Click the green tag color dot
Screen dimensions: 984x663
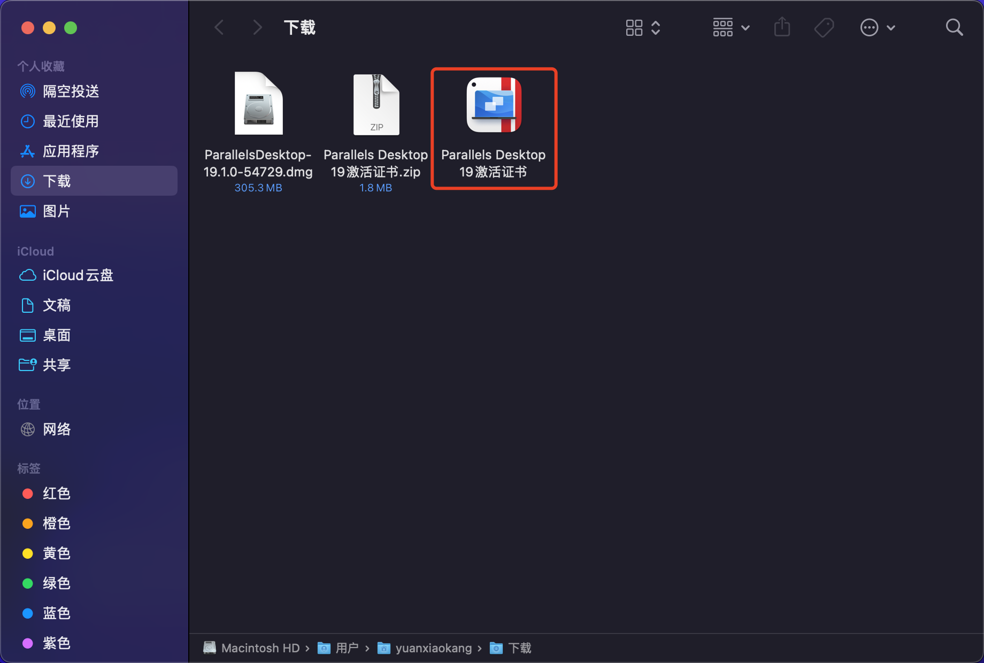coord(28,583)
